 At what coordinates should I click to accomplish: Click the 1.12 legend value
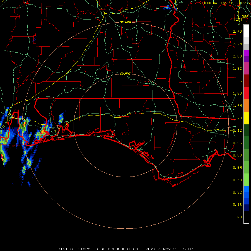tap(237, 131)
